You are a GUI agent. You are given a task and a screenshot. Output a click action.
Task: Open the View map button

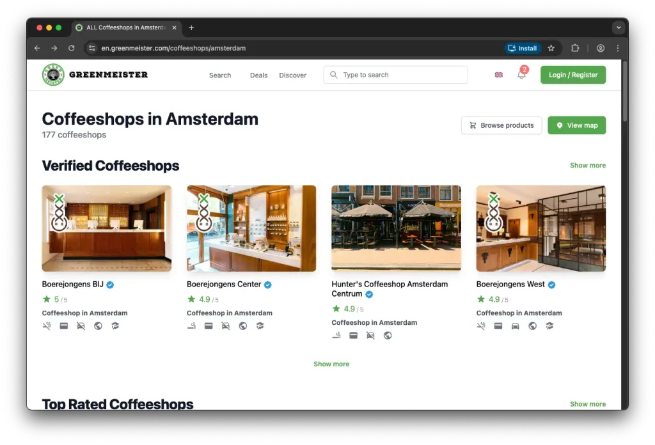[576, 125]
